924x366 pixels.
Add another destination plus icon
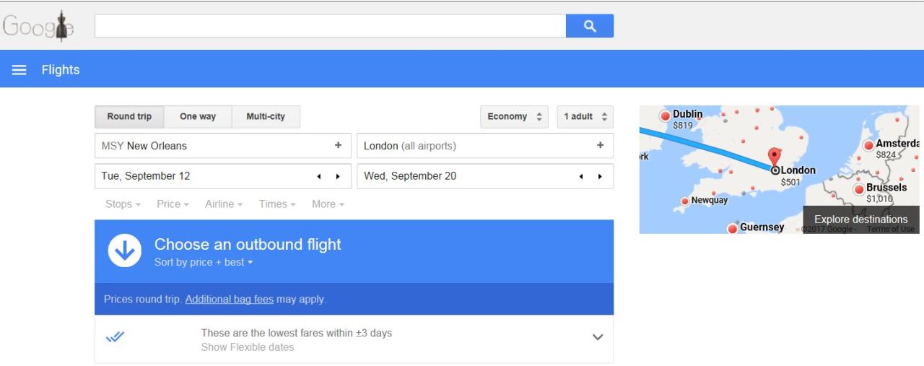600,146
